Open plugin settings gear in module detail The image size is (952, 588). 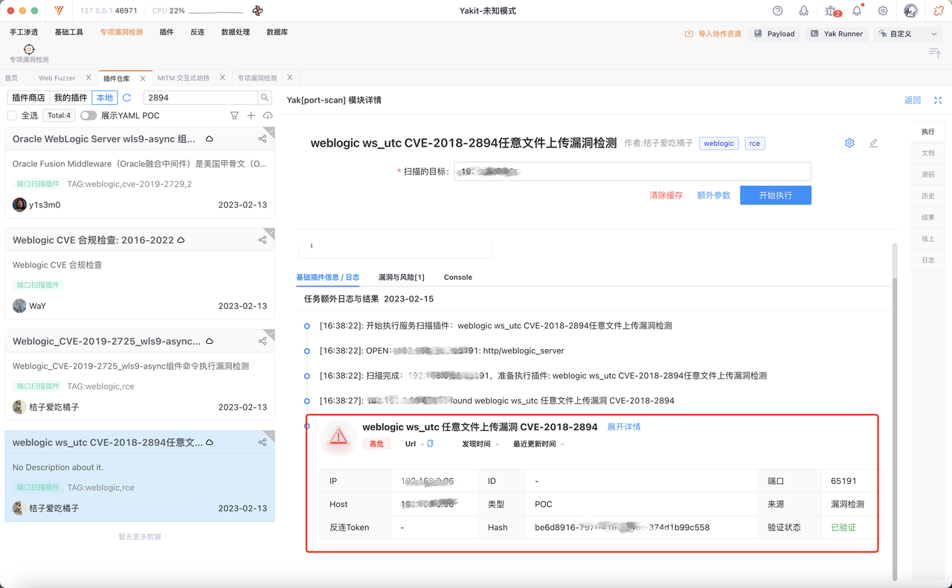pyautogui.click(x=849, y=143)
